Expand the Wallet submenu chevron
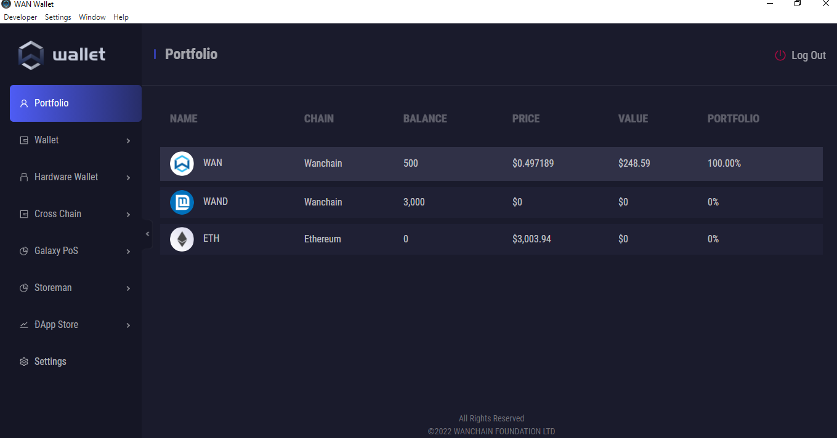This screenshot has width=837, height=438. [128, 141]
